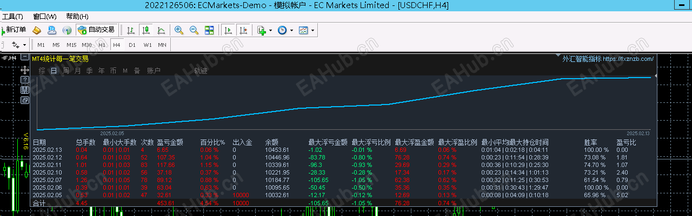The width and height of the screenshot is (692, 216).
Task: Switch to the 月 monthly tab
Action: coord(78,71)
